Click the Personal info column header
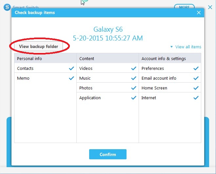216x174 pixels. pos(45,58)
